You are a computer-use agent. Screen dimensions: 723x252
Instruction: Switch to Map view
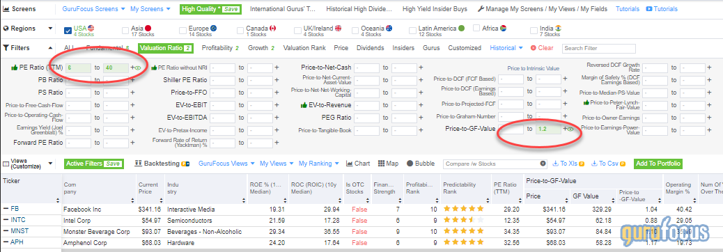click(388, 164)
